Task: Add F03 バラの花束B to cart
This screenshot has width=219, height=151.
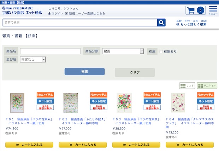Action: [136, 145]
